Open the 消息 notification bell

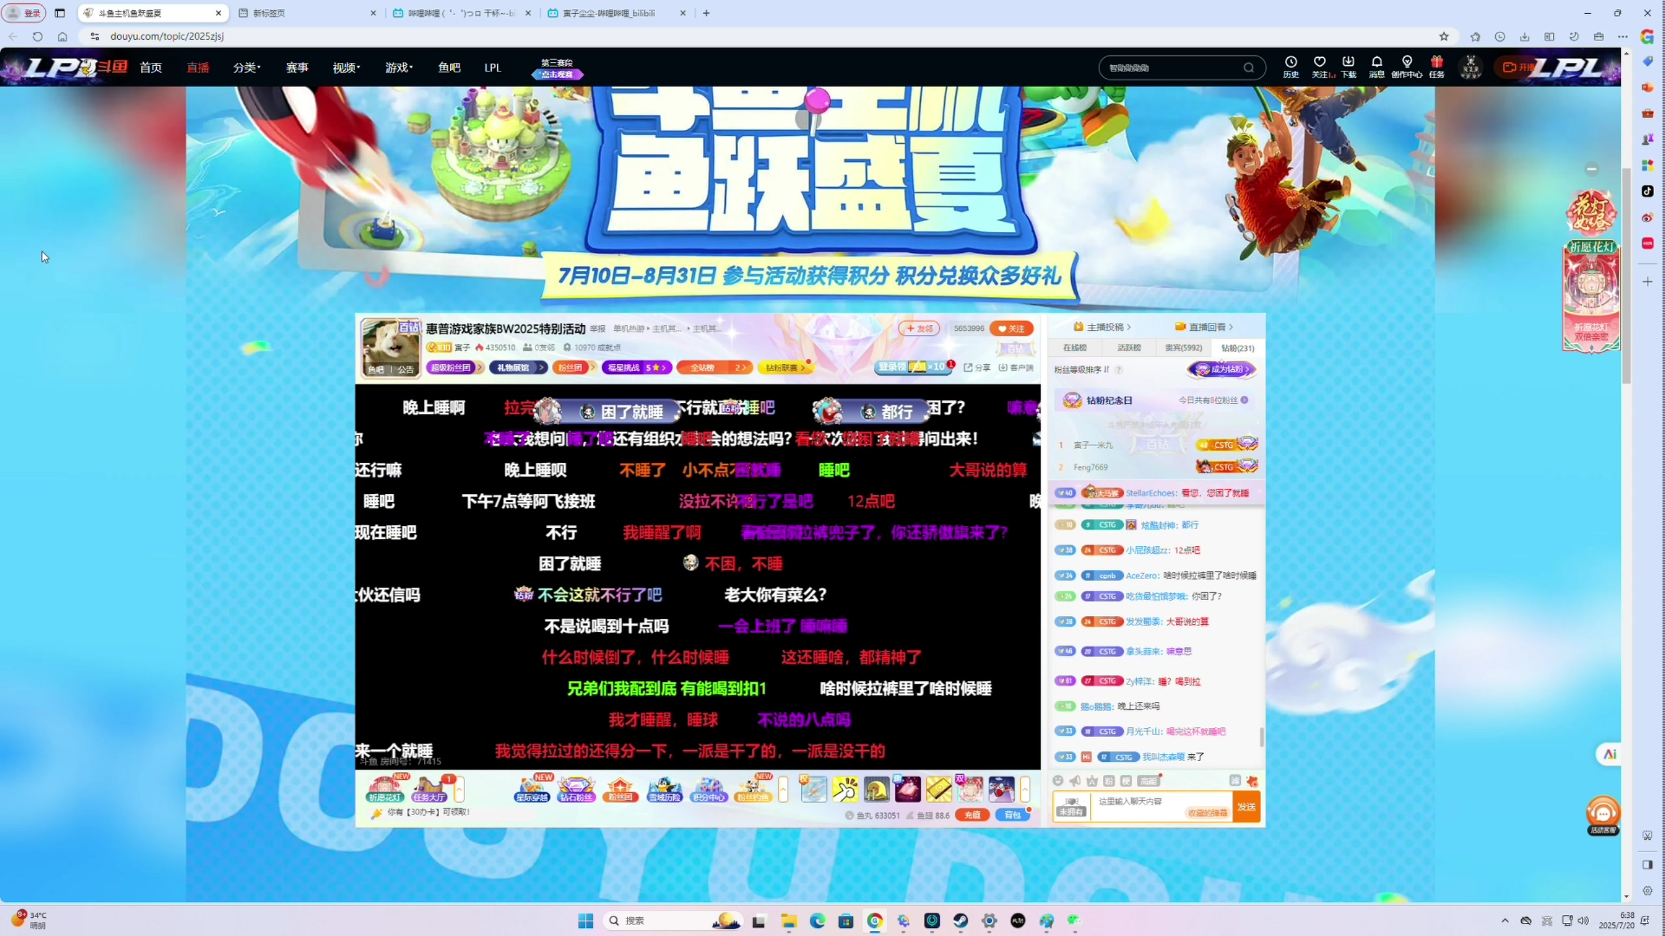[x=1376, y=66]
